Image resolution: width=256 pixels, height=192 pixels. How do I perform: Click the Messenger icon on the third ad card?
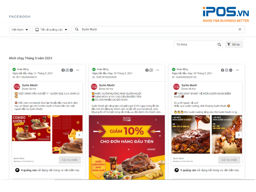click(x=231, y=70)
